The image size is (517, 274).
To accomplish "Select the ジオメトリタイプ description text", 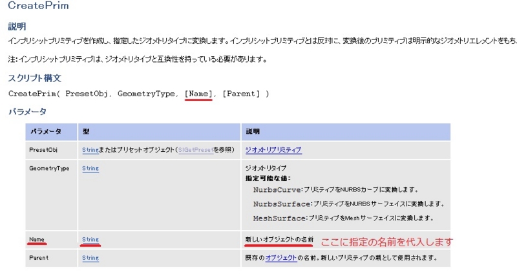I will (266, 168).
